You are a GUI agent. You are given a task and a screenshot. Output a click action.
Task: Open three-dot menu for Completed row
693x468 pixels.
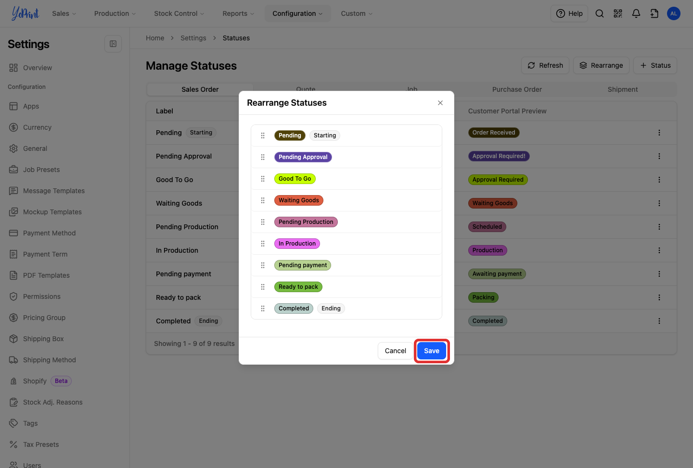click(x=659, y=321)
